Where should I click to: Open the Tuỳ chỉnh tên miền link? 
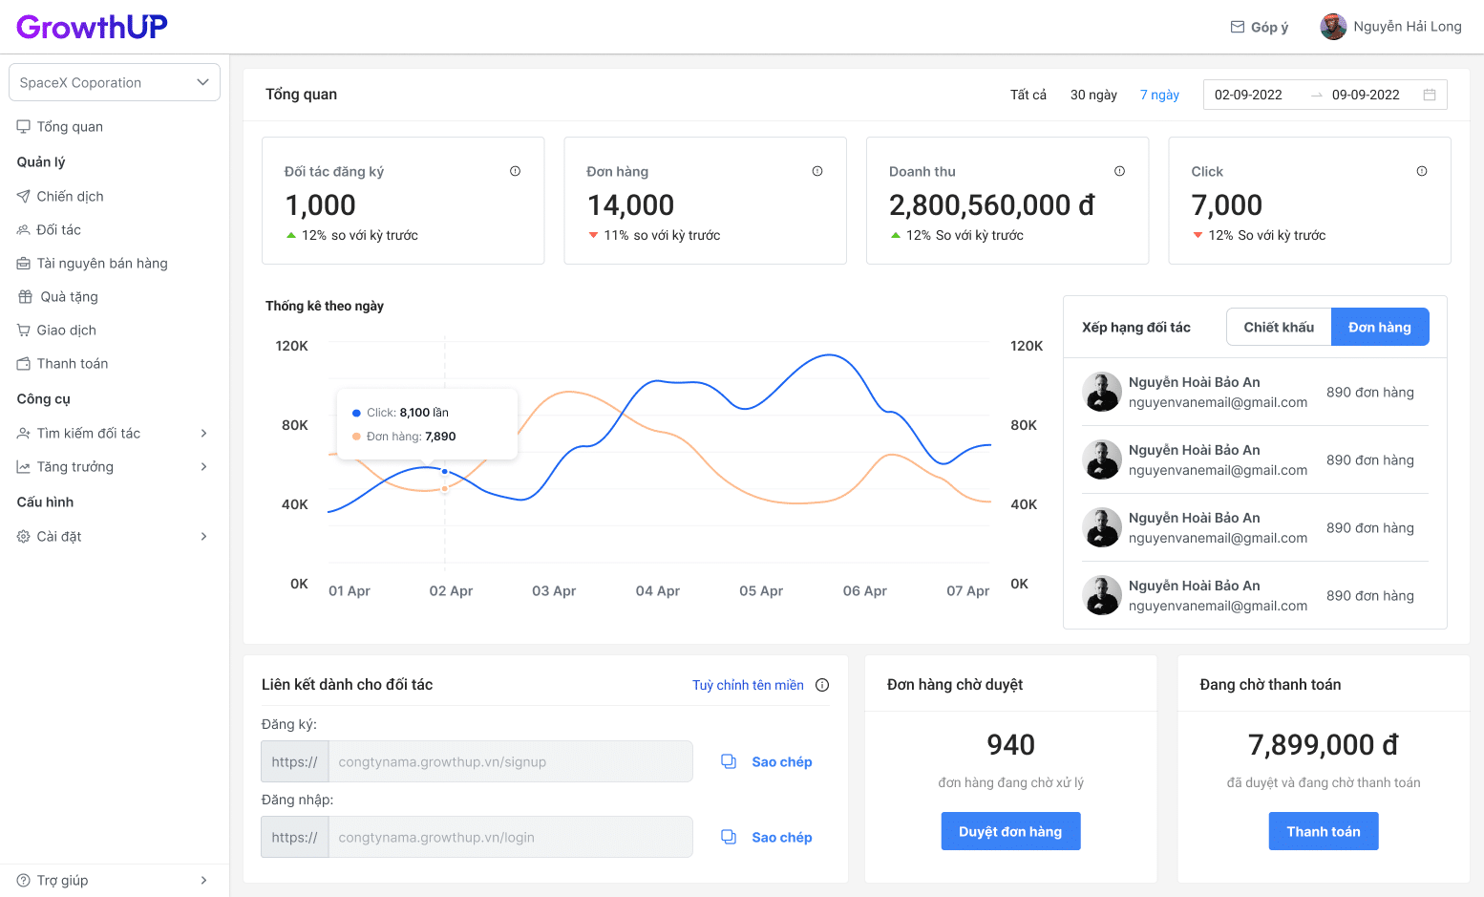[748, 685]
